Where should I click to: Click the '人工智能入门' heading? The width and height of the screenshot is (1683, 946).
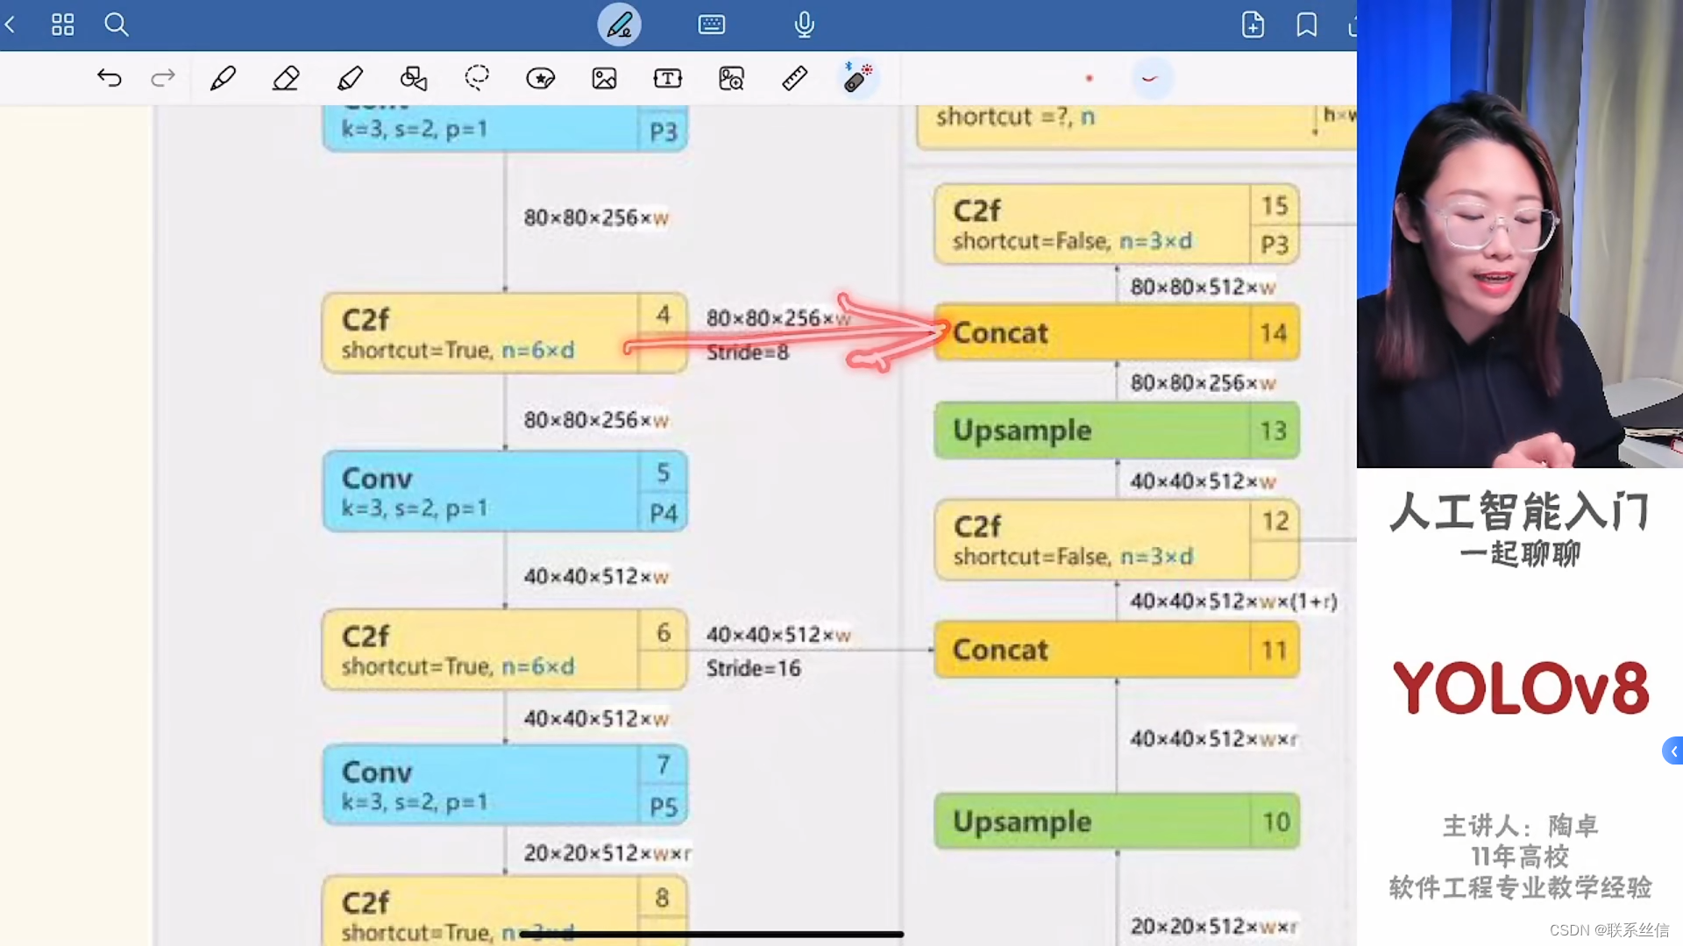click(1520, 511)
